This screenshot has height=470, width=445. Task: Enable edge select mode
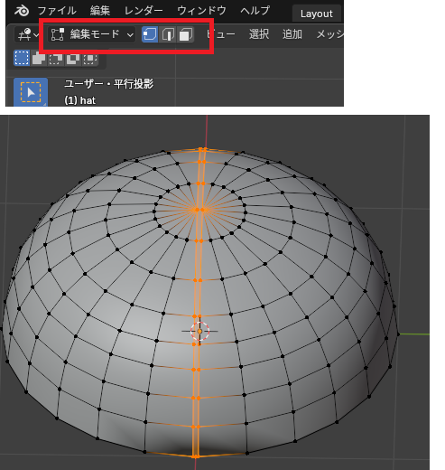(x=168, y=34)
